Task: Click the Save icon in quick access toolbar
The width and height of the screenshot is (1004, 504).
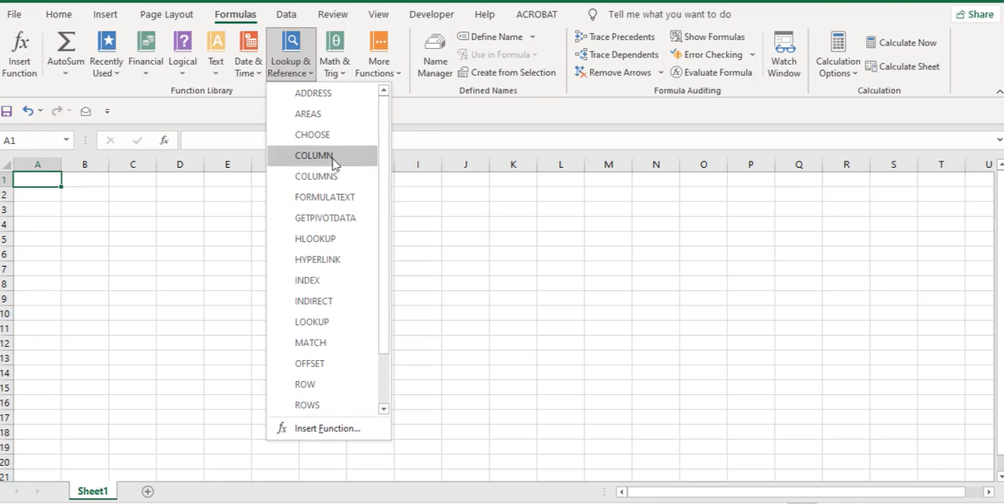Action: coord(7,111)
